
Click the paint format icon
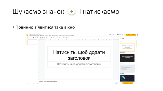pyautogui.click(x=35, y=38)
